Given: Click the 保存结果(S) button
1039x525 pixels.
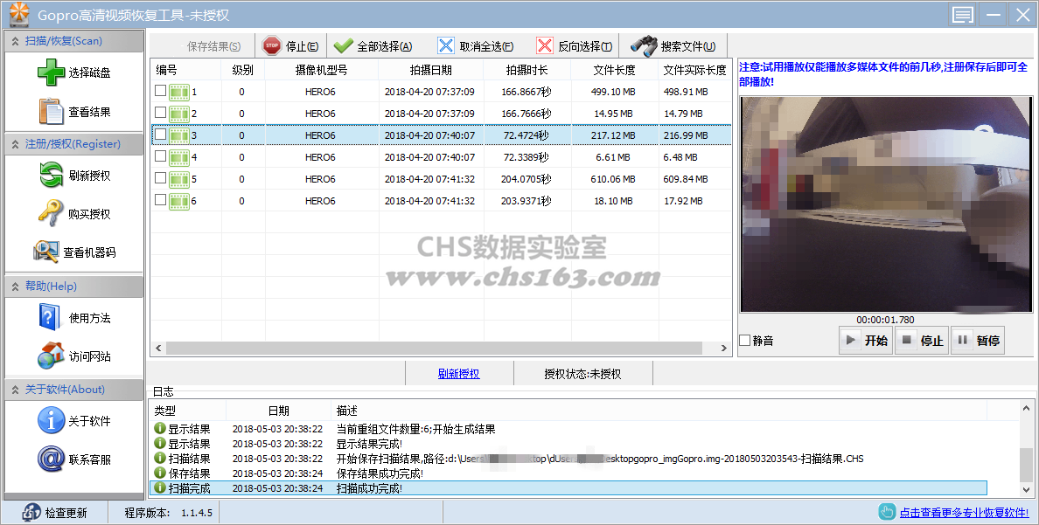Looking at the screenshot, I should coord(203,46).
